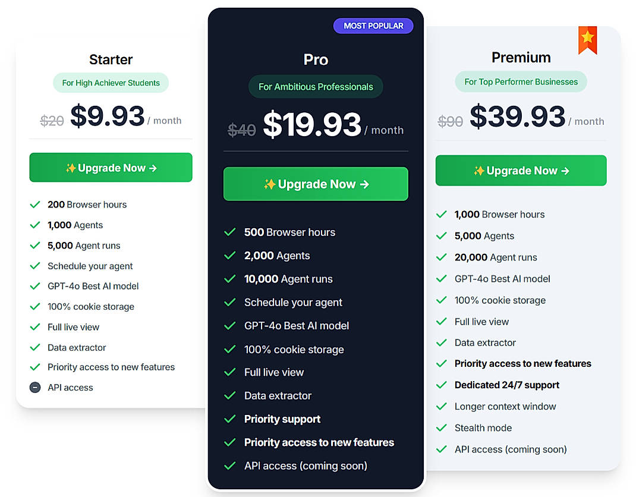This screenshot has width=636, height=497.
Task: Click the crossed-out $40 price on Pro
Action: [242, 129]
